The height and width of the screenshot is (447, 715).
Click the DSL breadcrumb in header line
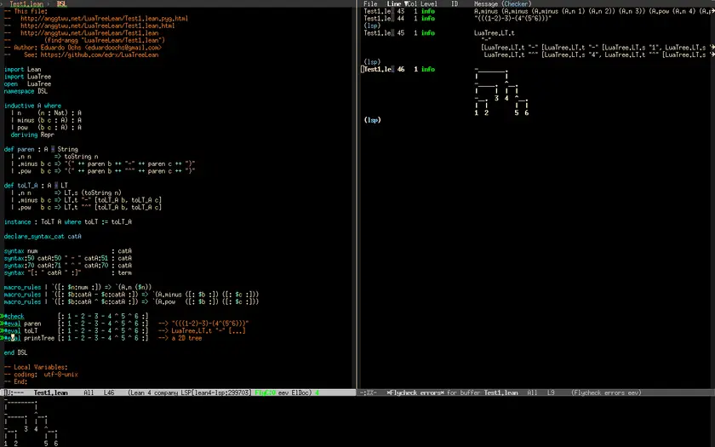click(62, 4)
